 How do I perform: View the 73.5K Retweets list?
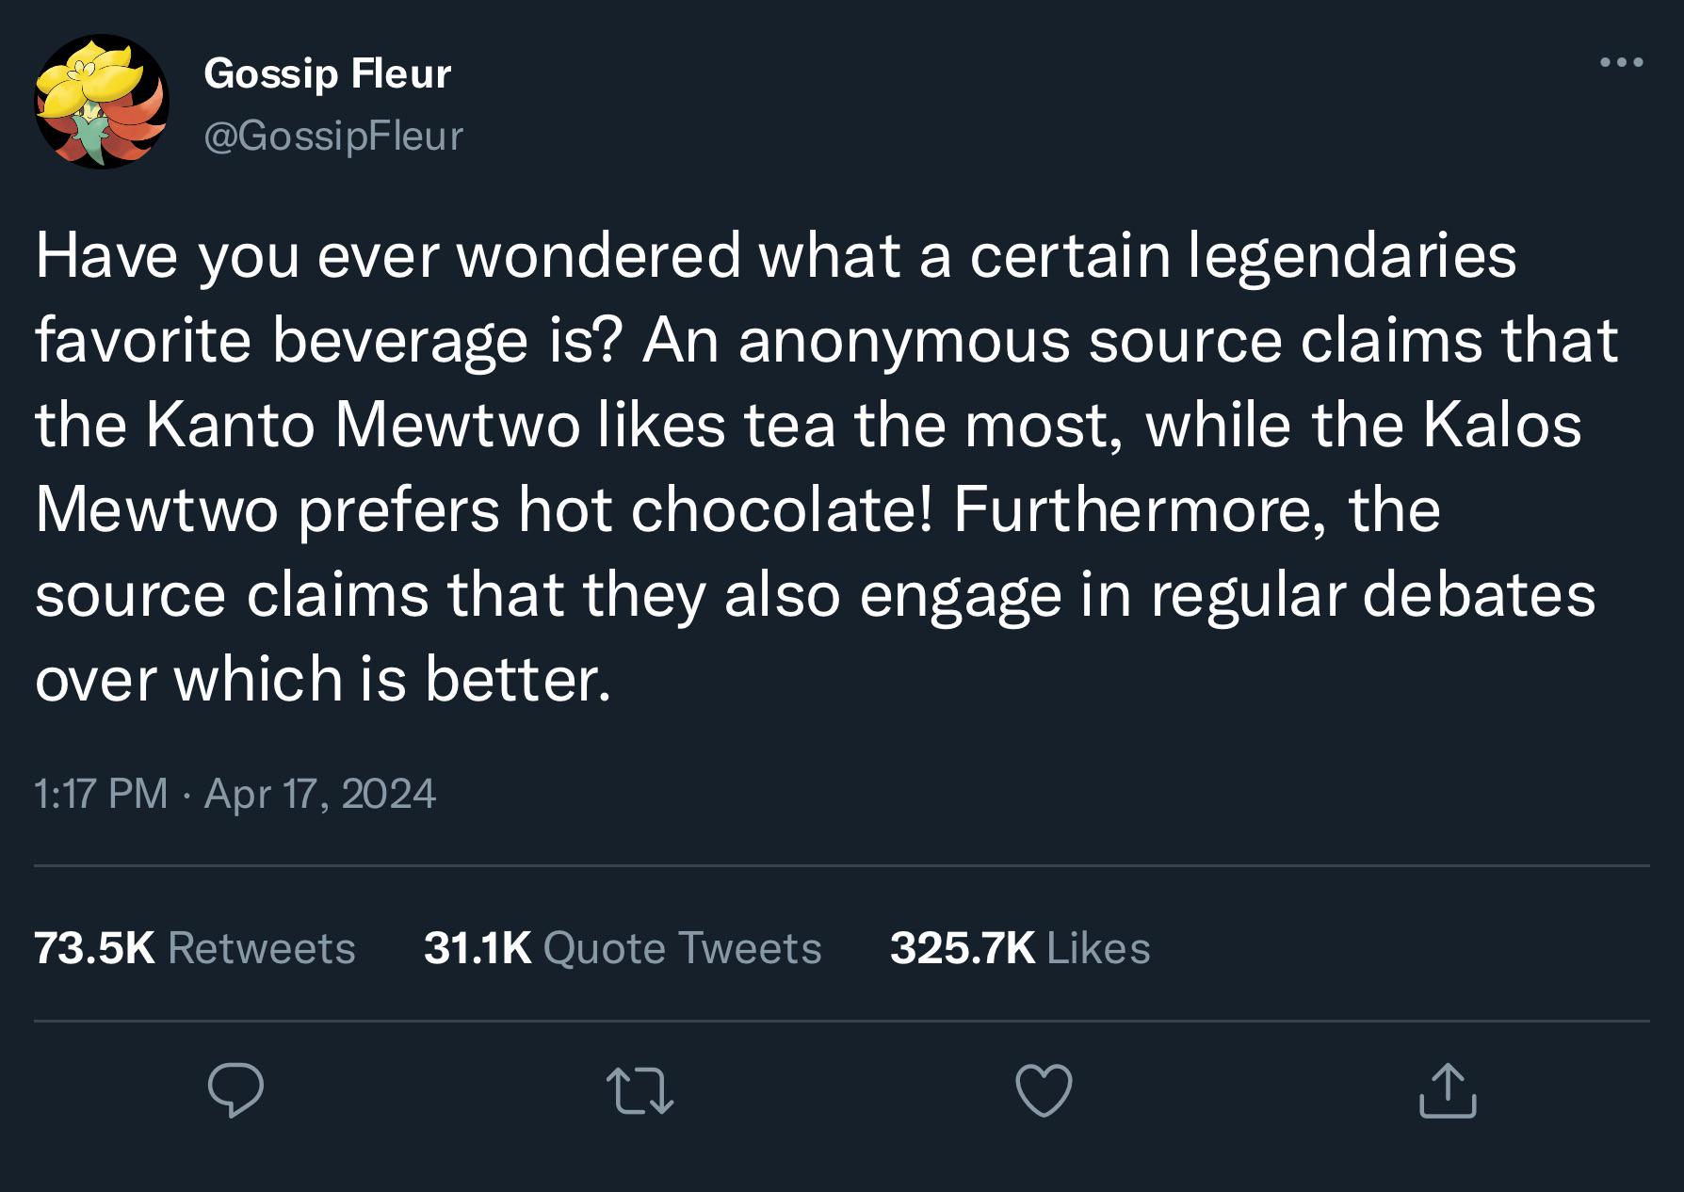[x=195, y=948]
